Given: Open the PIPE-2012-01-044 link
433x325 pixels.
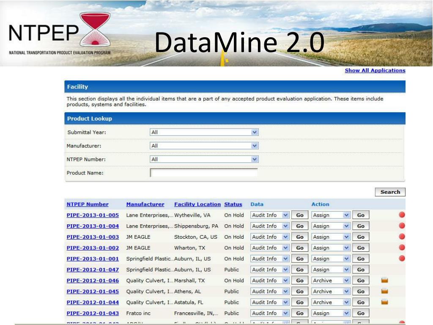Looking at the screenshot, I should 93,302.
